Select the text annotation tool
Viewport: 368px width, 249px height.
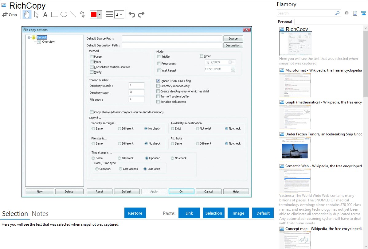45,14
